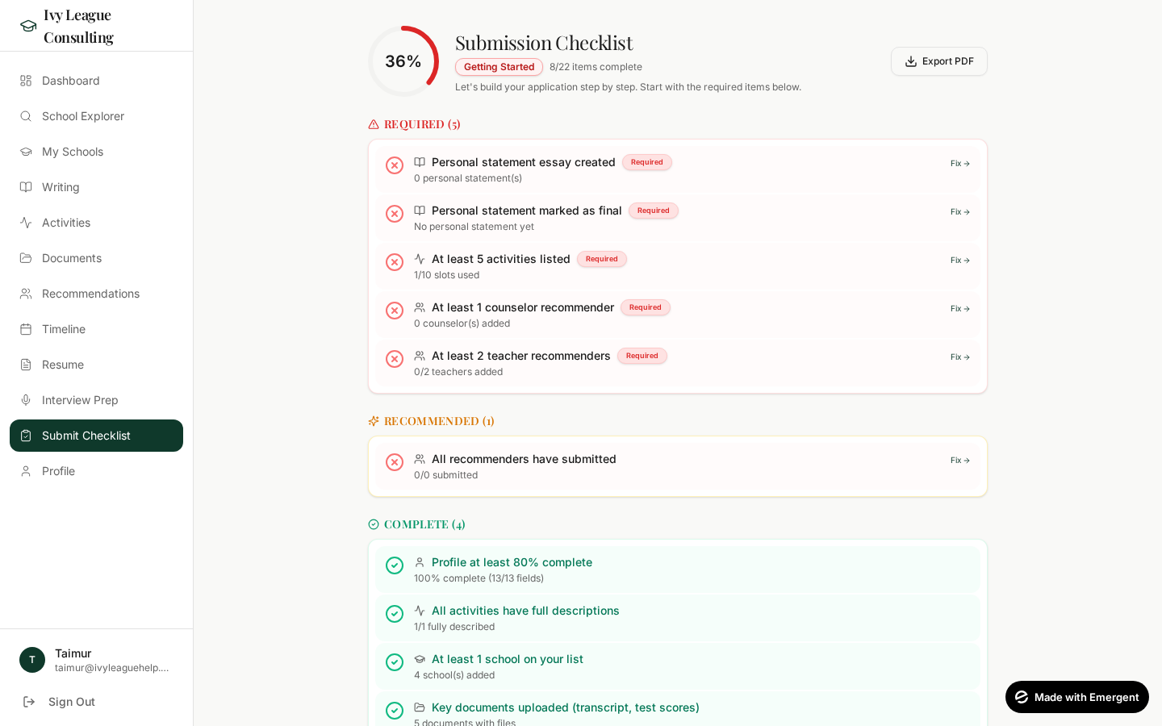This screenshot has width=1162, height=726.
Task: Click the taimur@ivyleaguehelp email text
Action: (x=112, y=668)
